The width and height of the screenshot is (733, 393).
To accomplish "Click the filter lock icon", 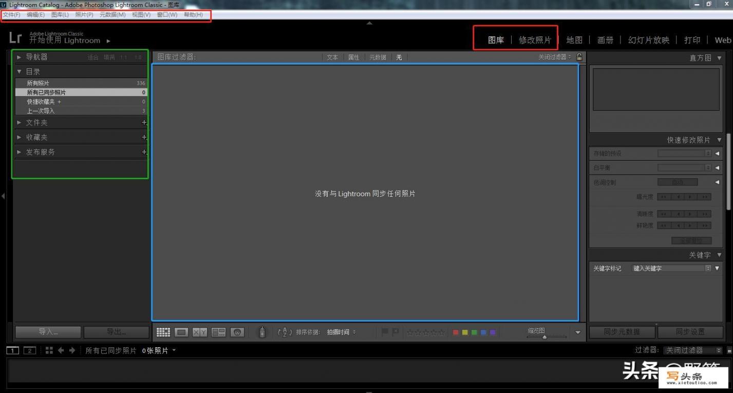I will [579, 57].
